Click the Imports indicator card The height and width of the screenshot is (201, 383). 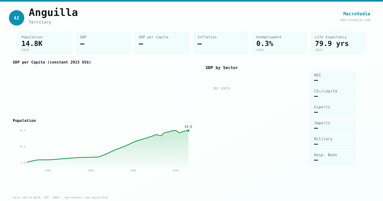point(333,126)
